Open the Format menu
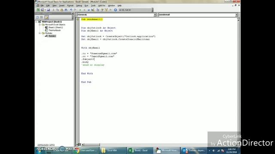The width and height of the screenshot is (275, 154). pos(70,6)
